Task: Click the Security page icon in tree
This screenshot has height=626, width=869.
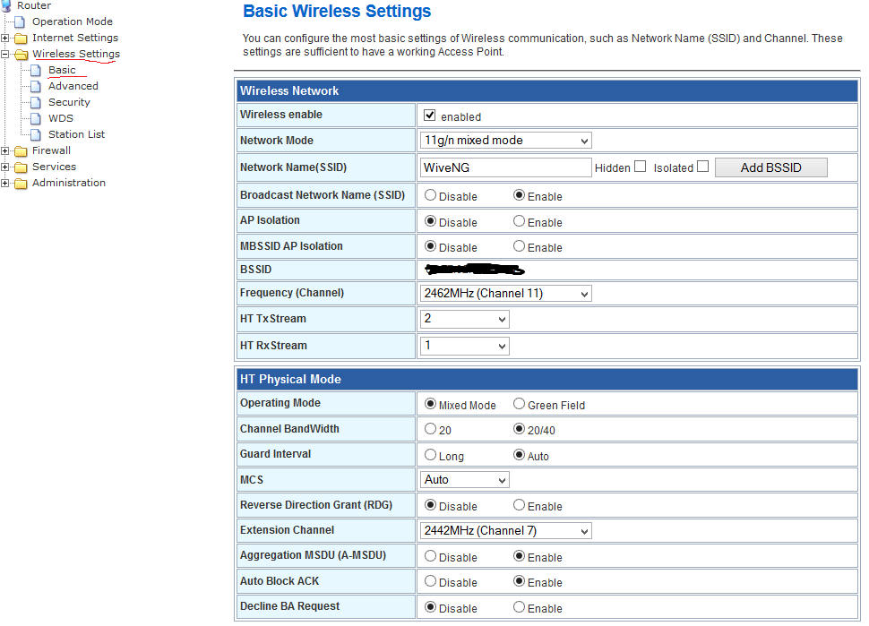Action: (x=36, y=102)
